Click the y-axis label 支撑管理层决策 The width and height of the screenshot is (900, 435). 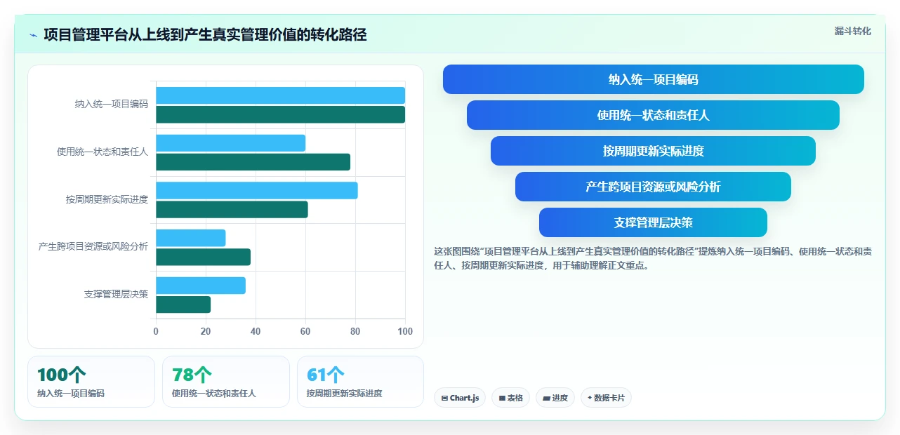(x=117, y=294)
